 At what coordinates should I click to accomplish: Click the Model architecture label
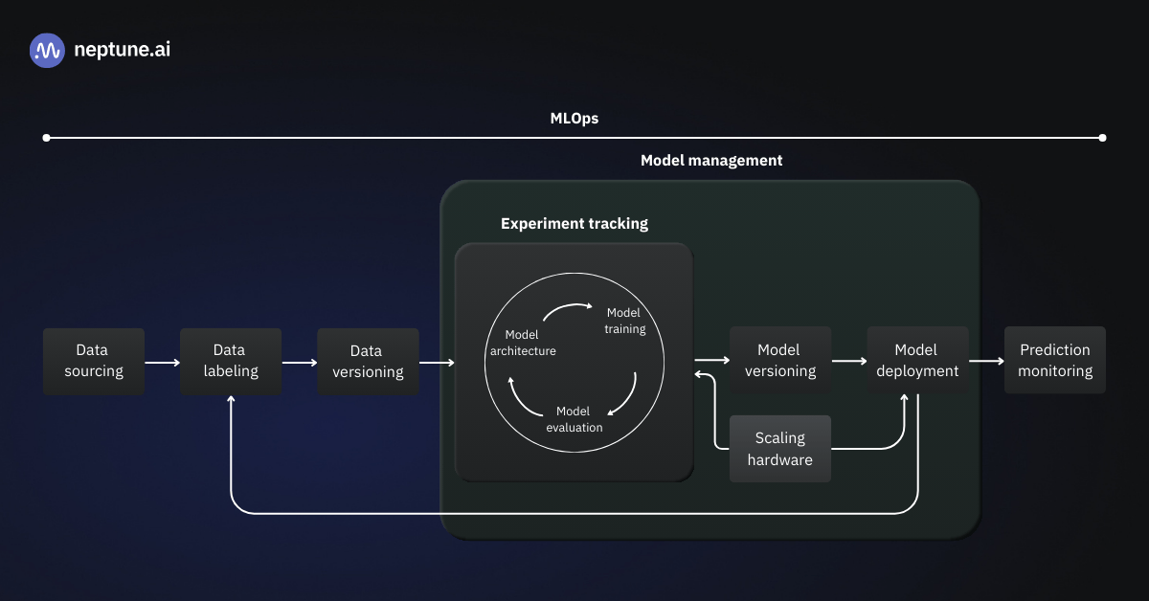click(523, 343)
